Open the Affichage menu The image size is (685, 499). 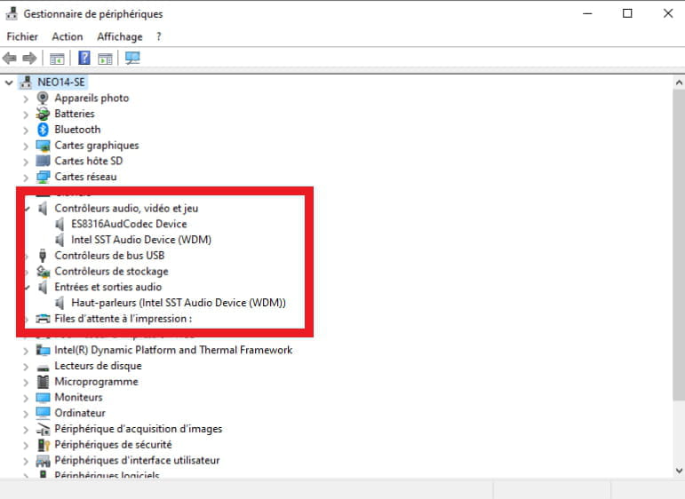(119, 36)
